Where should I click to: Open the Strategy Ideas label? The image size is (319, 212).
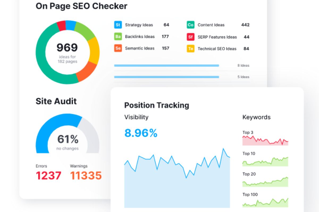coord(139,25)
